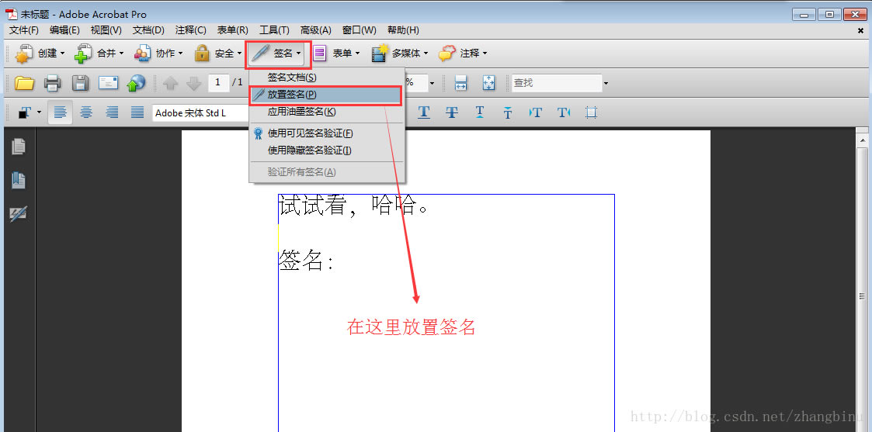This screenshot has width=872, height=432.
Task: Go to next page with down arrow
Action: [193, 83]
